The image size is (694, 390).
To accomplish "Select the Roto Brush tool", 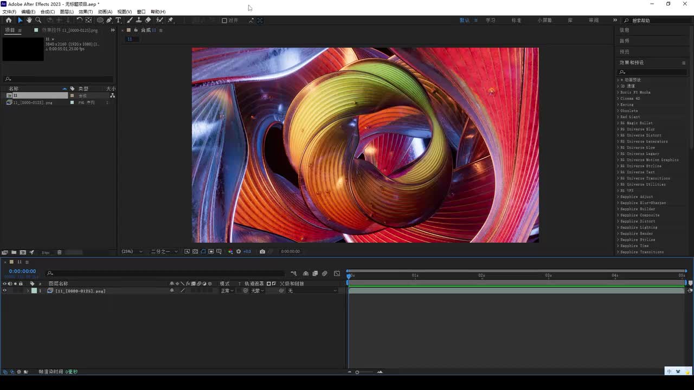I will pos(159,20).
